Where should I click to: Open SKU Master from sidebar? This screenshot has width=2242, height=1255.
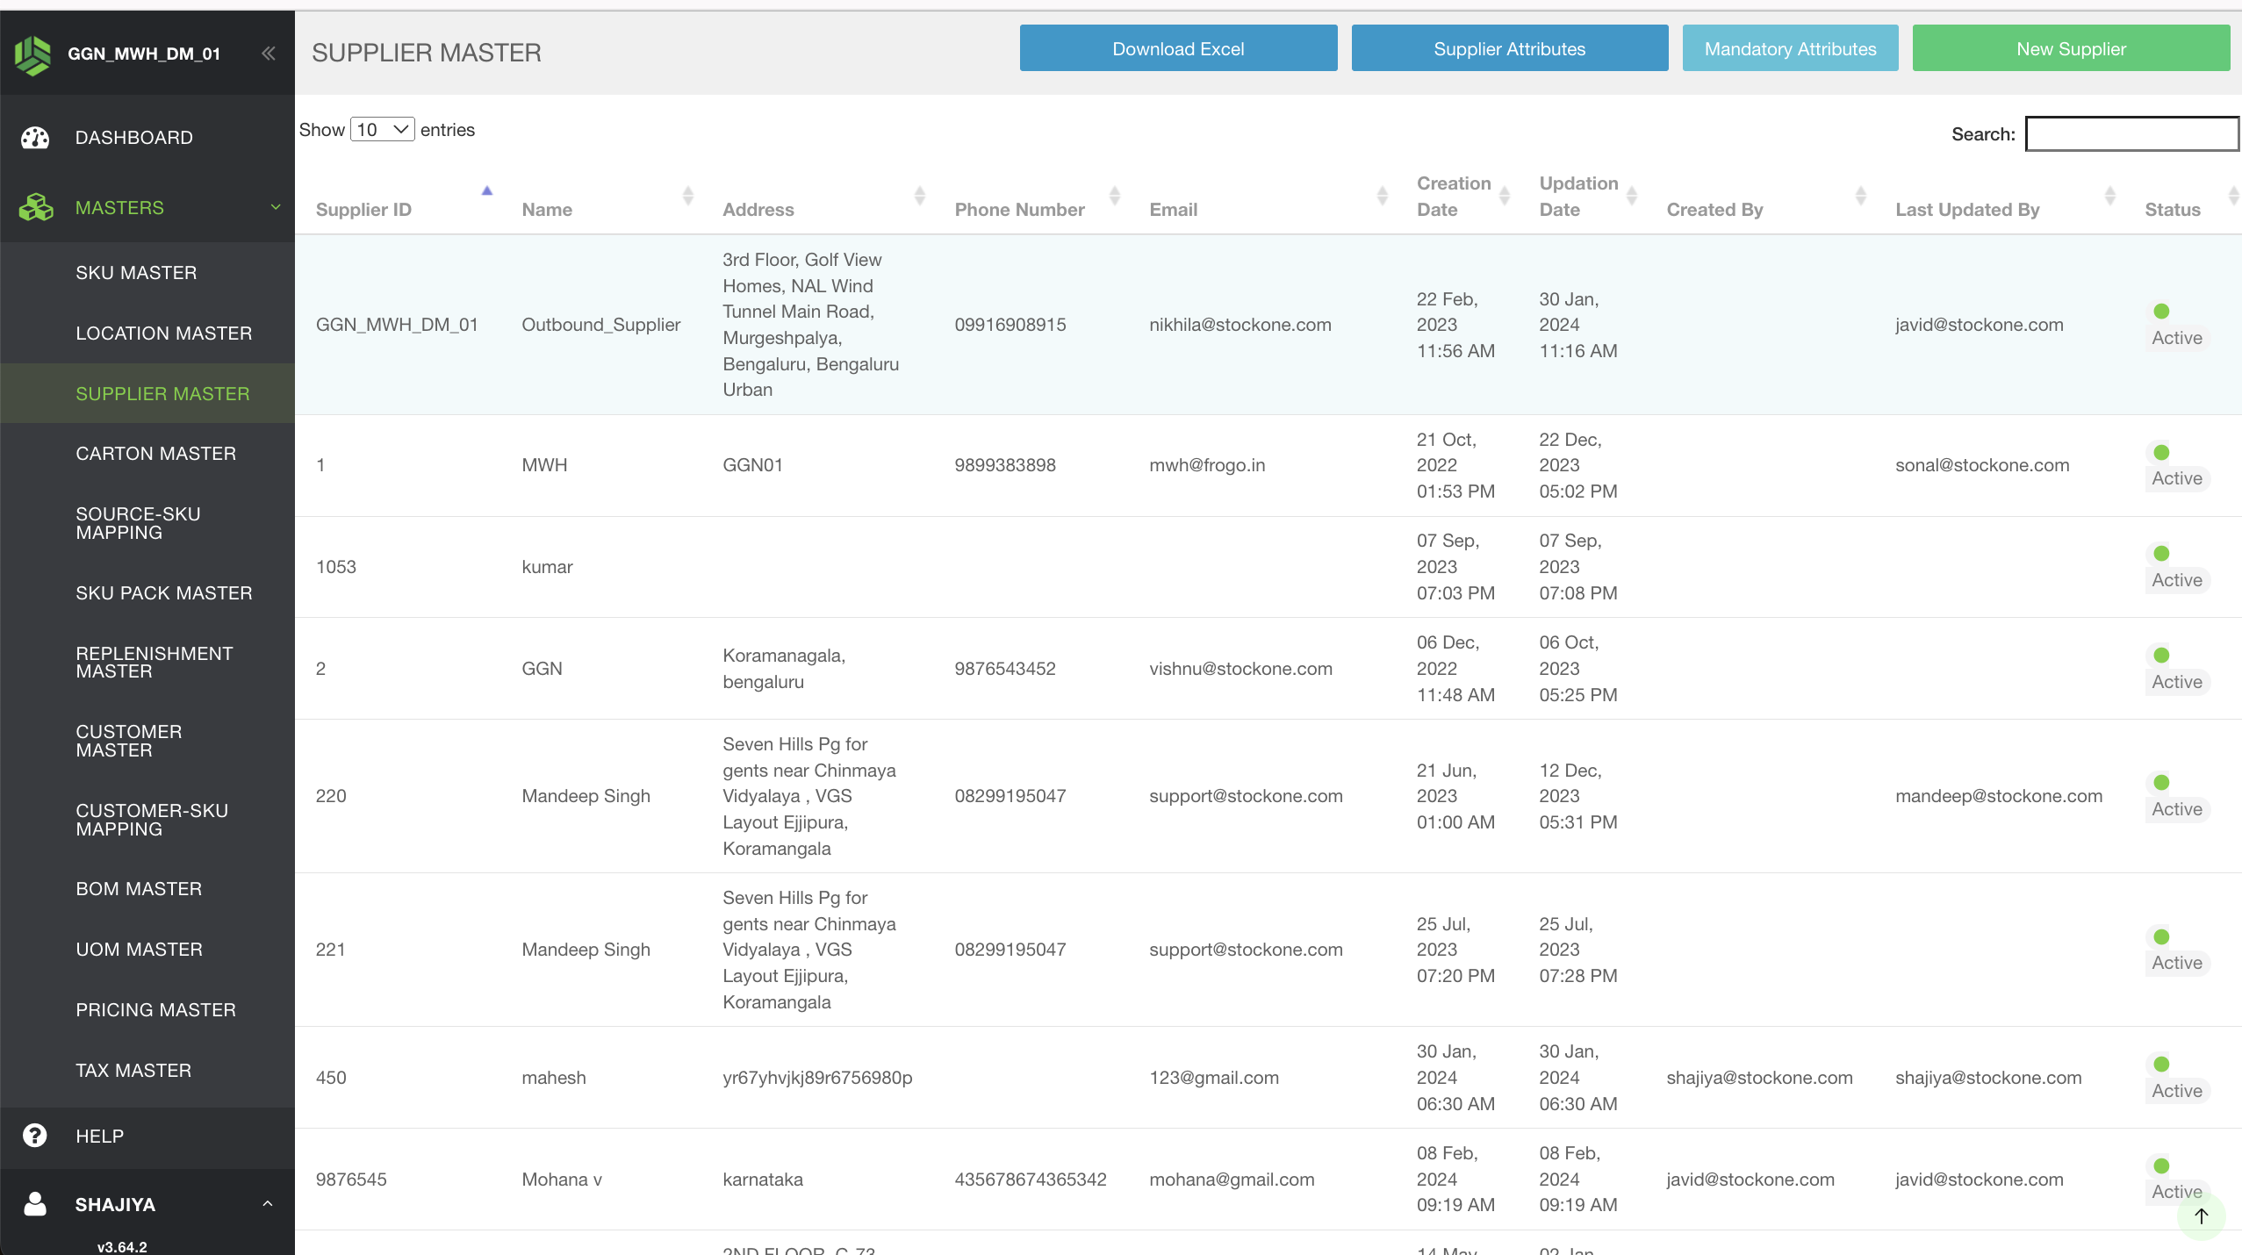(136, 273)
